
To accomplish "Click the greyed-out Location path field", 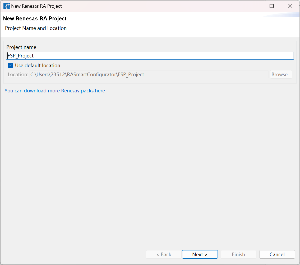I will click(x=149, y=74).
